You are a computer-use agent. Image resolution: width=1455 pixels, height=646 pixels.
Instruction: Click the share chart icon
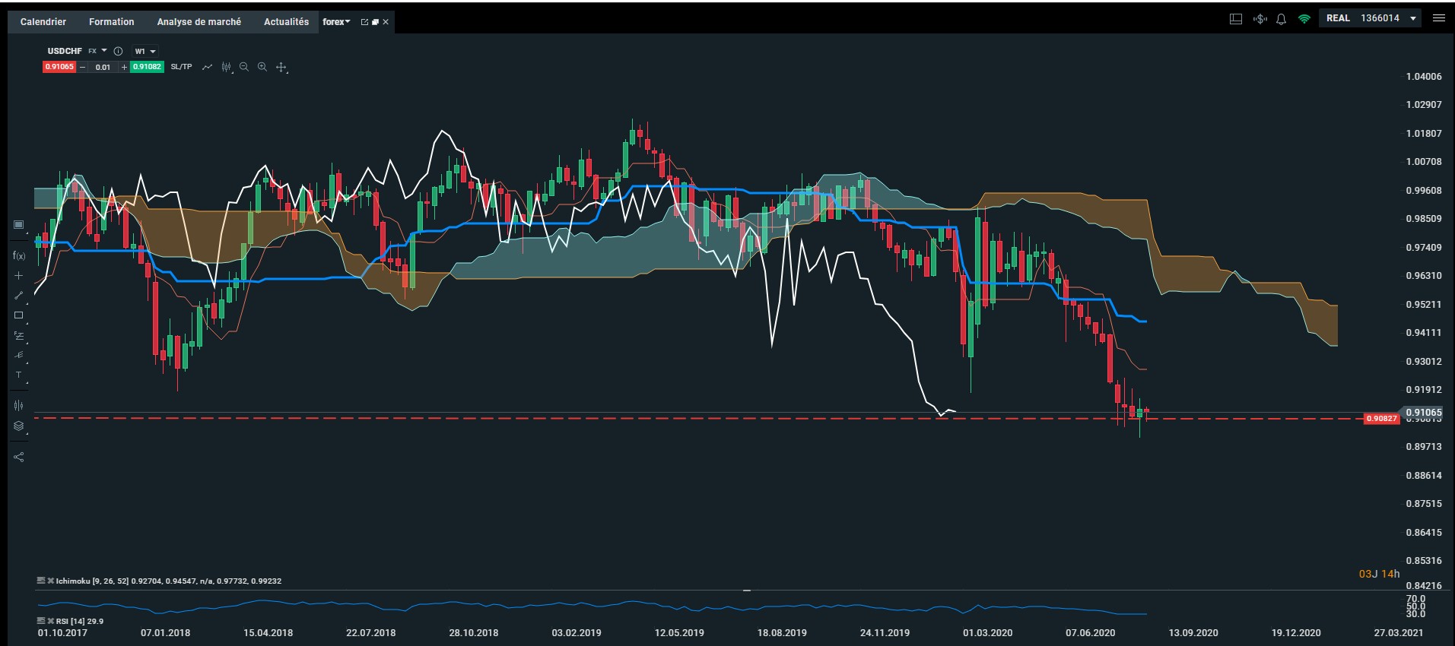coord(19,457)
